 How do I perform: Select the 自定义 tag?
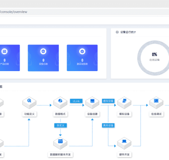pyautogui.click(x=60, y=125)
